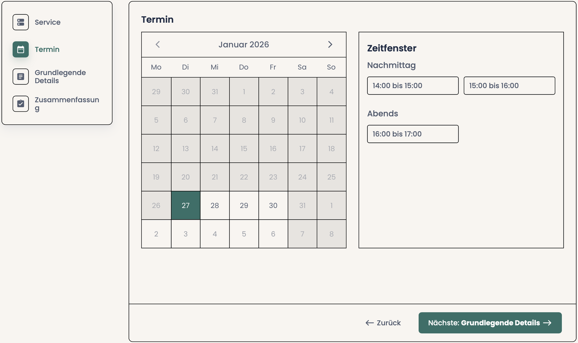Choose the 15:00 bis 16:00 time slot
Screen dimensions: 578x343
point(509,85)
